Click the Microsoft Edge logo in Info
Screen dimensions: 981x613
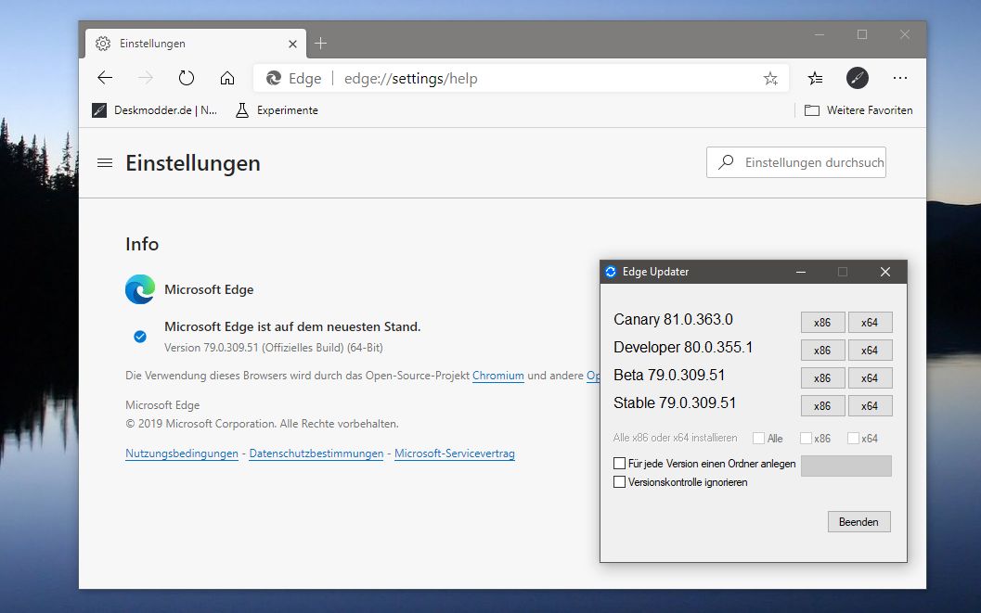coord(140,289)
